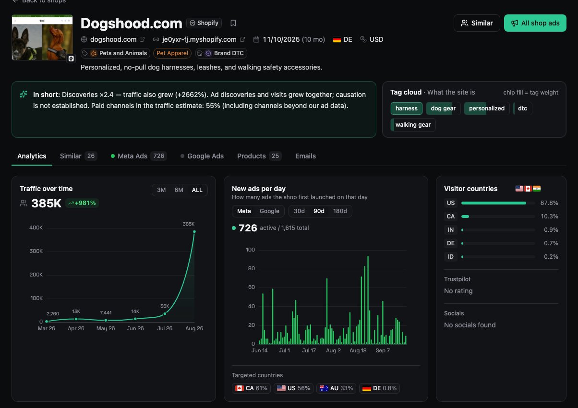This screenshot has height=408, width=578.
Task: Set traffic range to ALL
Action: point(197,190)
